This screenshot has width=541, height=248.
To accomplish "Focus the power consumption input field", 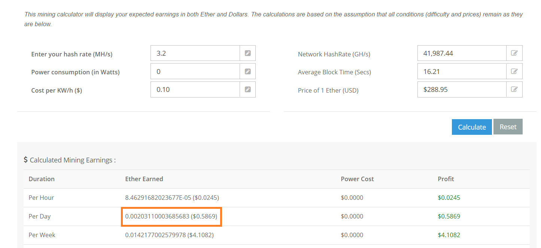I will [x=195, y=71].
